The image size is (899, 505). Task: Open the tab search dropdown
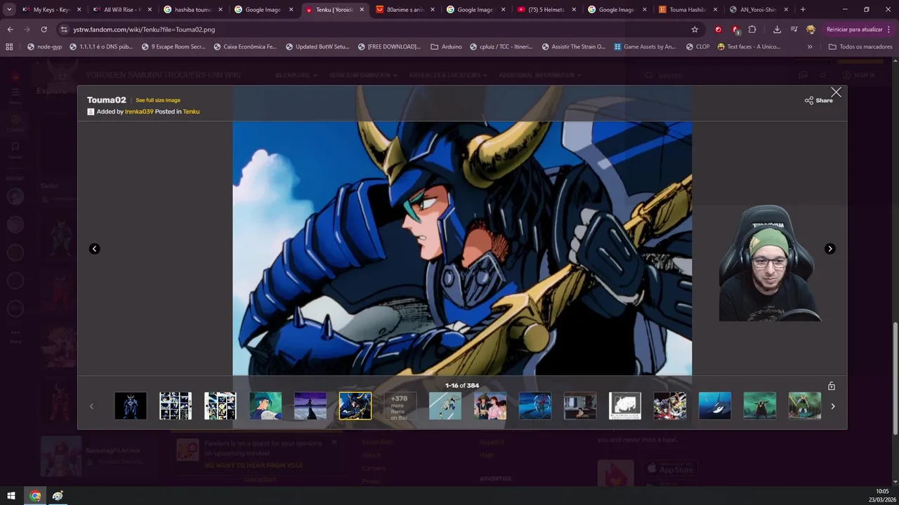coord(9,10)
